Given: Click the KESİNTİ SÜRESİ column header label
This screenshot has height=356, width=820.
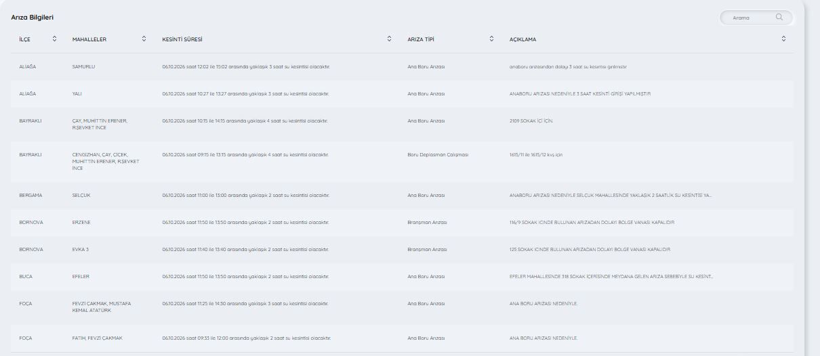Looking at the screenshot, I should [182, 39].
